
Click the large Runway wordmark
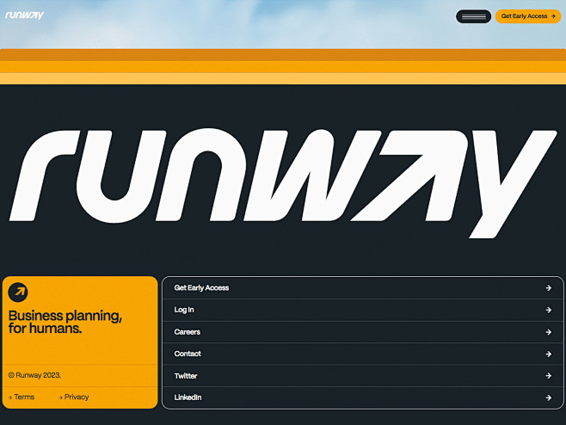click(x=283, y=182)
